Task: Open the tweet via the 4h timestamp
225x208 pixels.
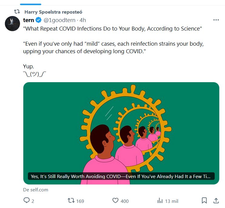Action: (x=83, y=20)
